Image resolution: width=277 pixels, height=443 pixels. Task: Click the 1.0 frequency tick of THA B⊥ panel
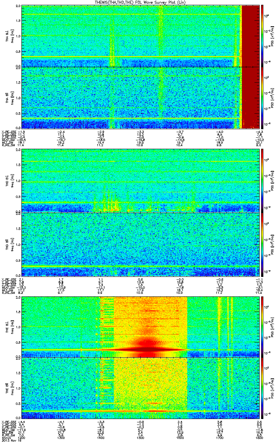[x=18, y=36]
